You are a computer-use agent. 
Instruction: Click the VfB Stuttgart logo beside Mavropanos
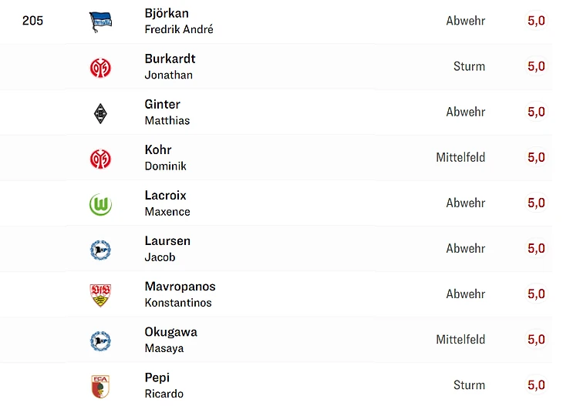100,294
